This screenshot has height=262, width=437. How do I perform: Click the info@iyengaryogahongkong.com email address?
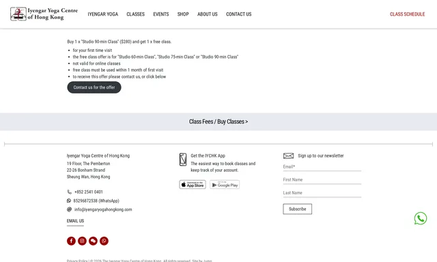coord(103,209)
